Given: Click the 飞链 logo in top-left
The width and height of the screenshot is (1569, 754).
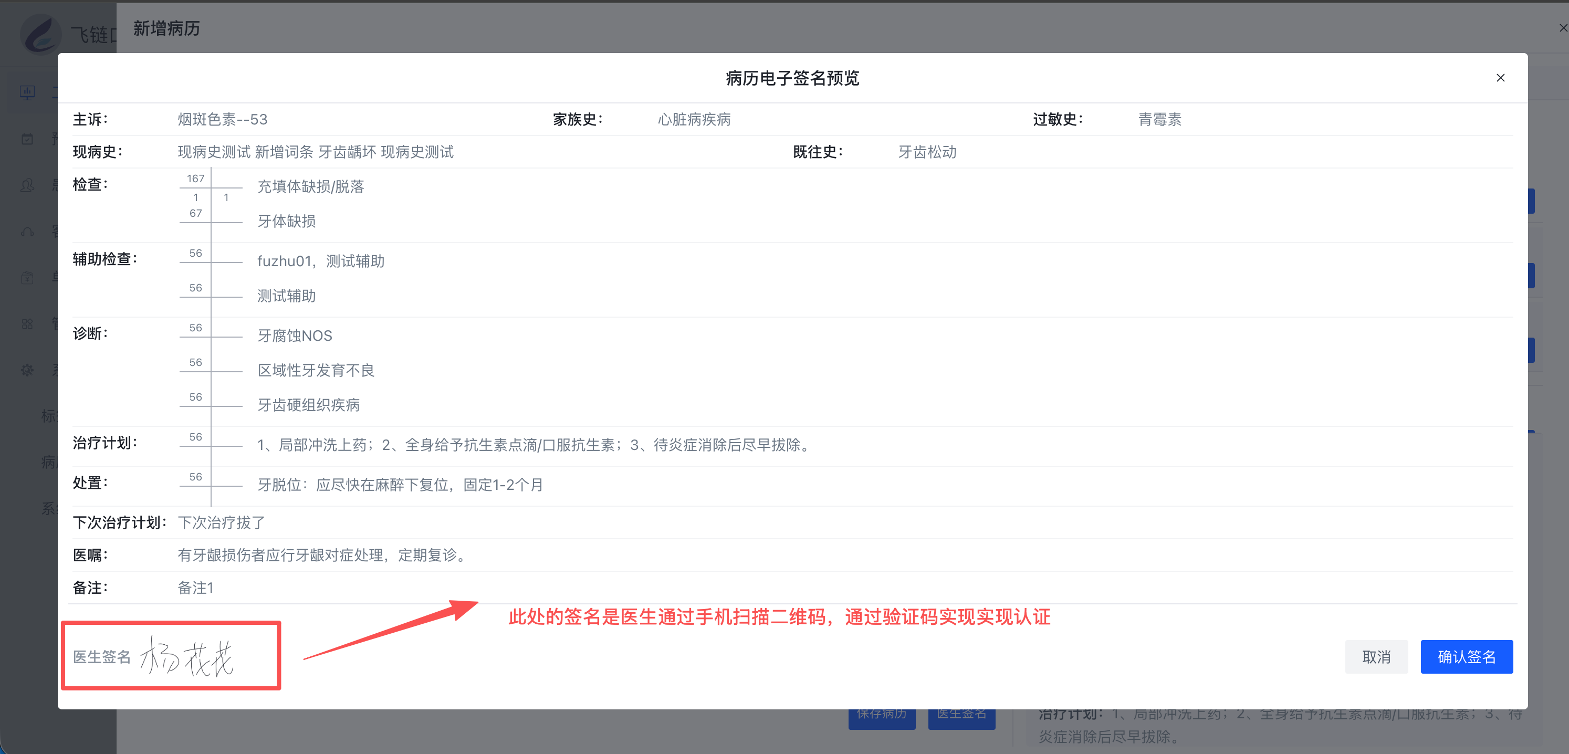Looking at the screenshot, I should point(41,34).
